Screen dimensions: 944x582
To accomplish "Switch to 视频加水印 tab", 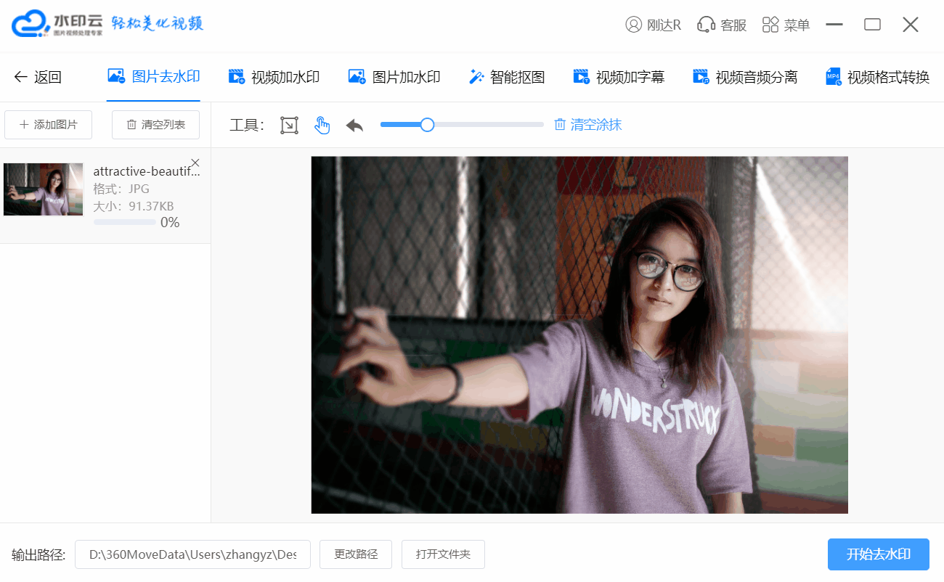I will (x=274, y=77).
